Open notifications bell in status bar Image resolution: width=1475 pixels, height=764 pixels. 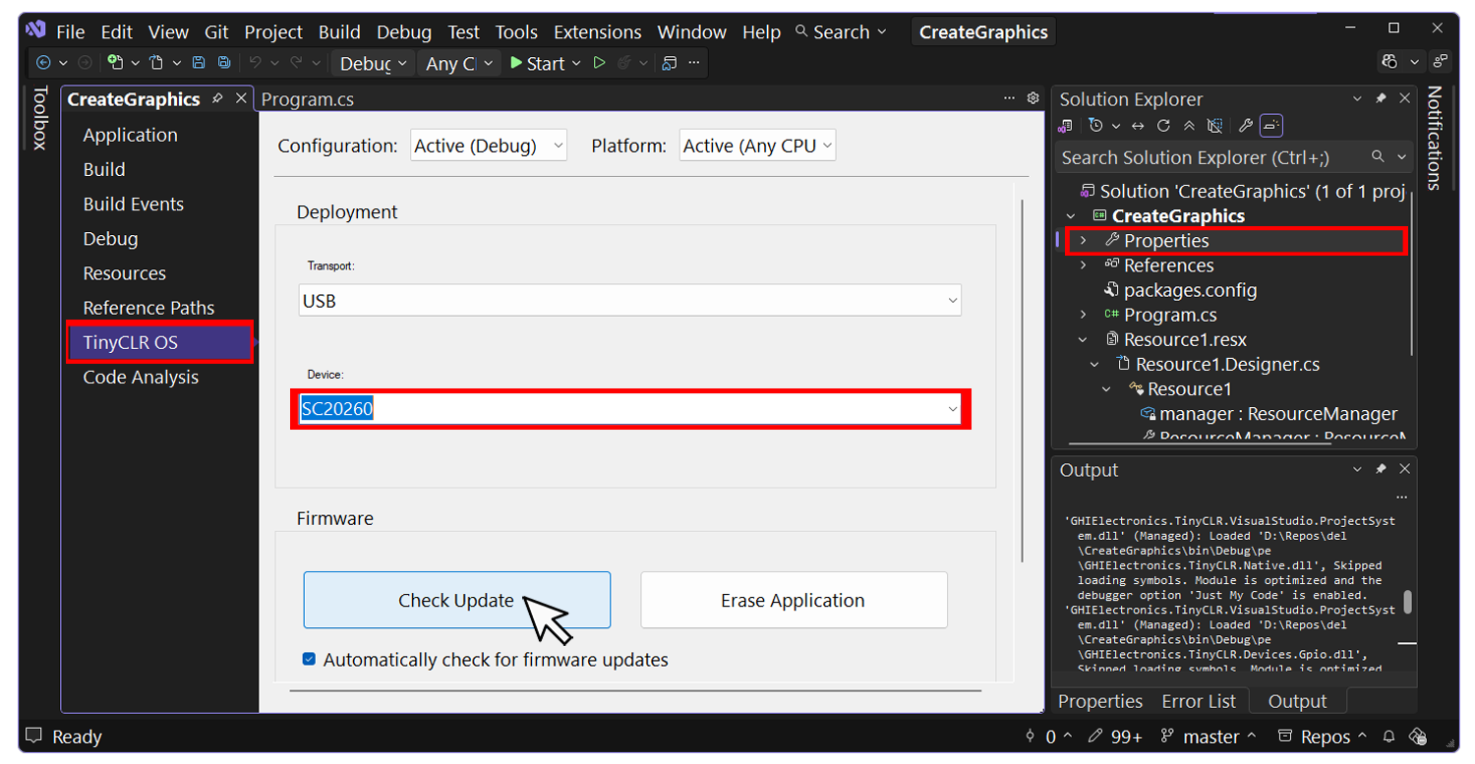(x=1389, y=735)
